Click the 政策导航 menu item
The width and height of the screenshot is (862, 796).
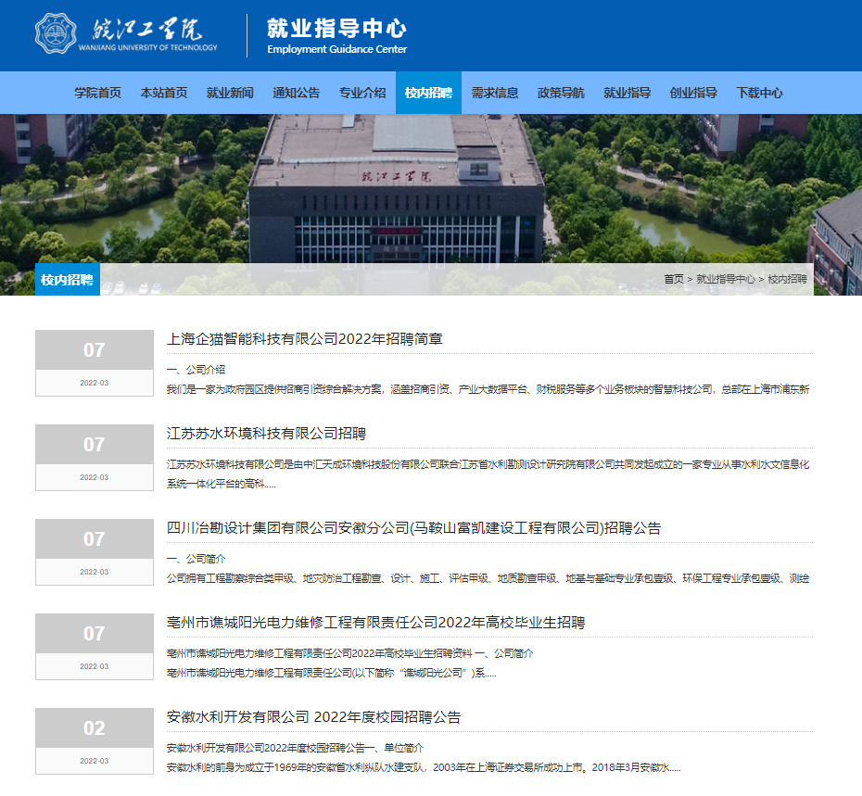(561, 93)
